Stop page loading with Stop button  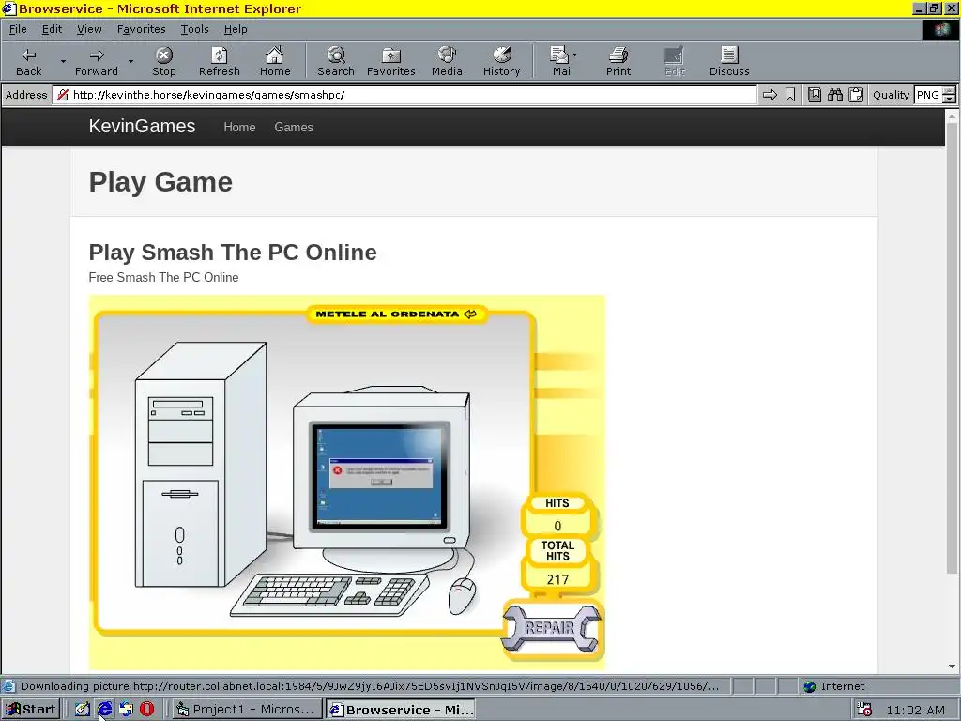pos(163,61)
